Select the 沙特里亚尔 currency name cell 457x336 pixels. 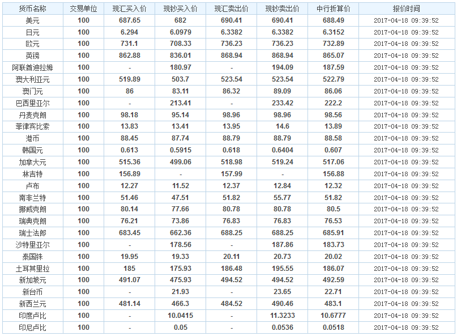33,245
